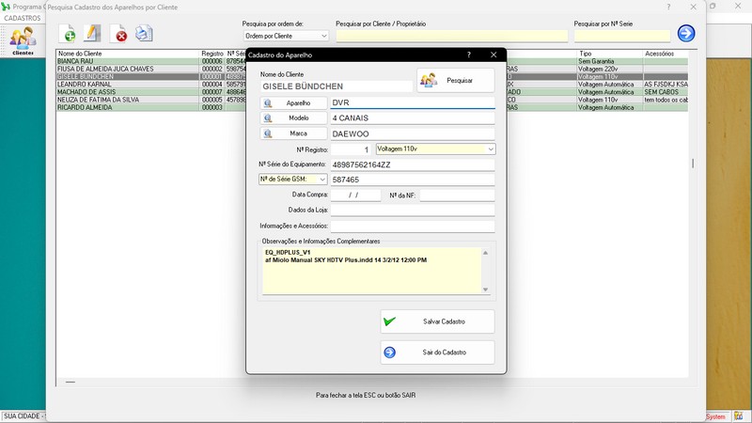The width and height of the screenshot is (752, 423).
Task: Click the Nº Série do Equipamento field
Action: tap(413, 164)
